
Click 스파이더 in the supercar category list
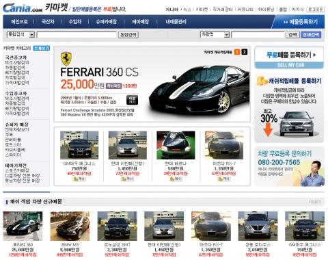pos(13,155)
